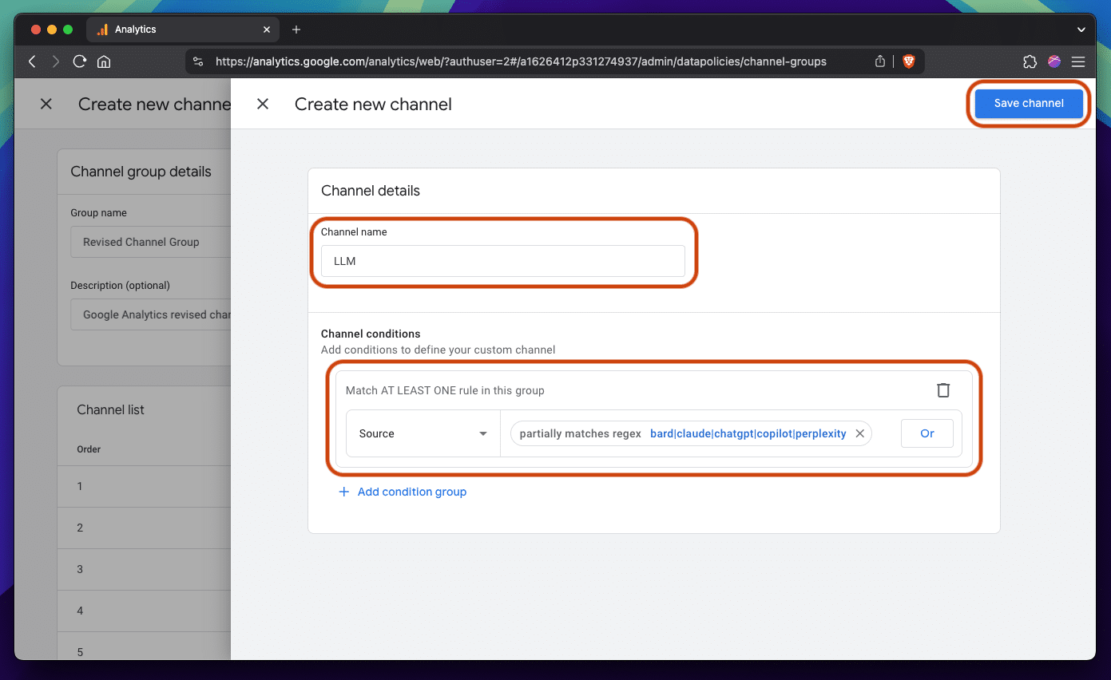
Task: Select the Analytics browser tab
Action: pyautogui.click(x=182, y=30)
